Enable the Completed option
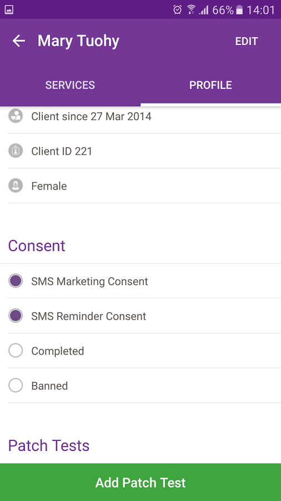The image size is (281, 501). tap(16, 351)
